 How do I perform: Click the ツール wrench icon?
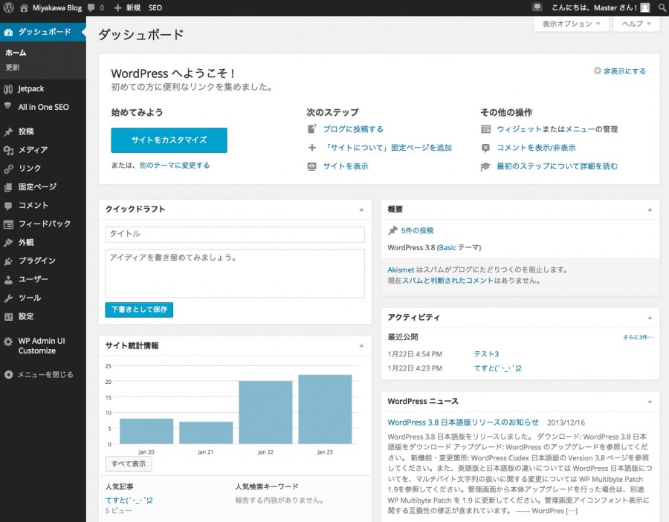coord(8,298)
